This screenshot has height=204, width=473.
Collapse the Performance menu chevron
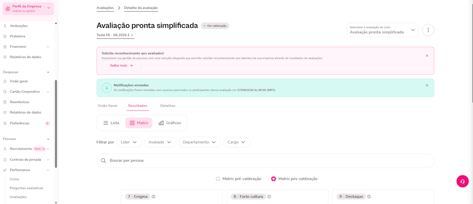[x=48, y=170]
